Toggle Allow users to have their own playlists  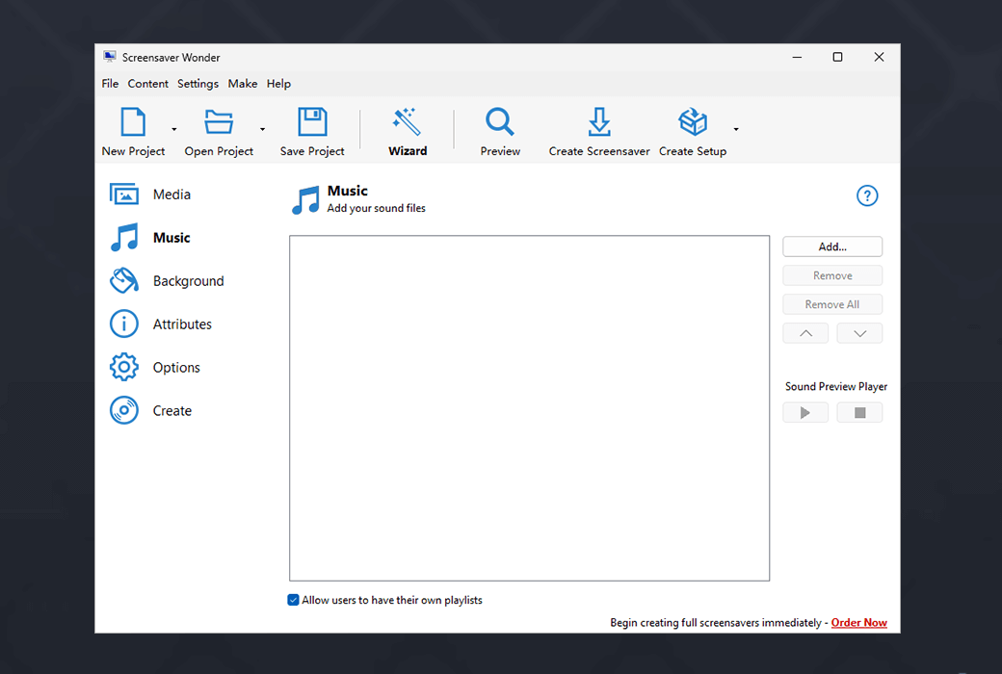293,600
